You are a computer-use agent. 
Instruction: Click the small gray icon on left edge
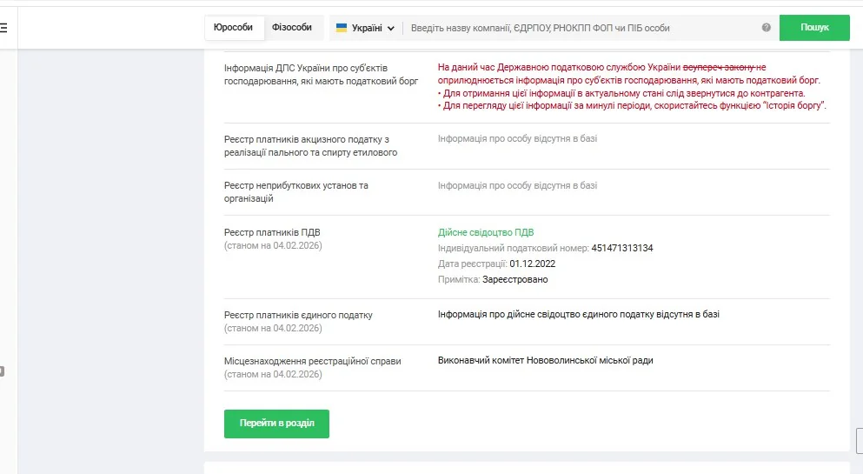click(2, 371)
